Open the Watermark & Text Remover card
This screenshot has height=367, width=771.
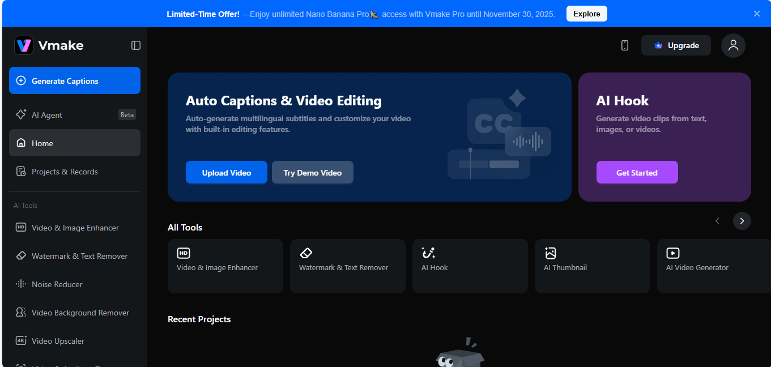[x=347, y=266]
